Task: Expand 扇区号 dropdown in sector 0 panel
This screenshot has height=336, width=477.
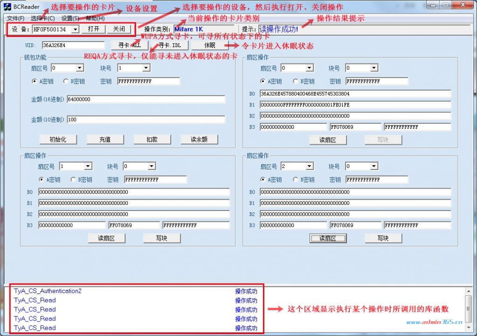Action: (x=310, y=68)
